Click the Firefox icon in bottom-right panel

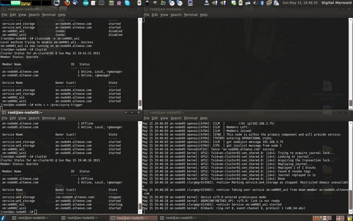(x=317, y=218)
